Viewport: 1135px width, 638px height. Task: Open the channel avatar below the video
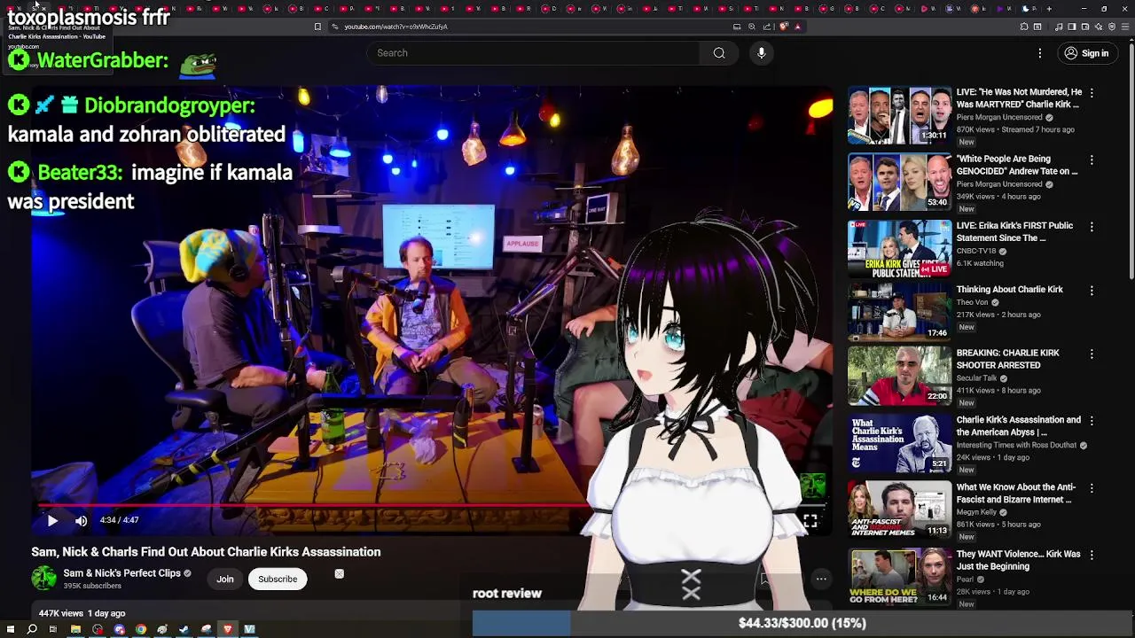[x=43, y=579]
